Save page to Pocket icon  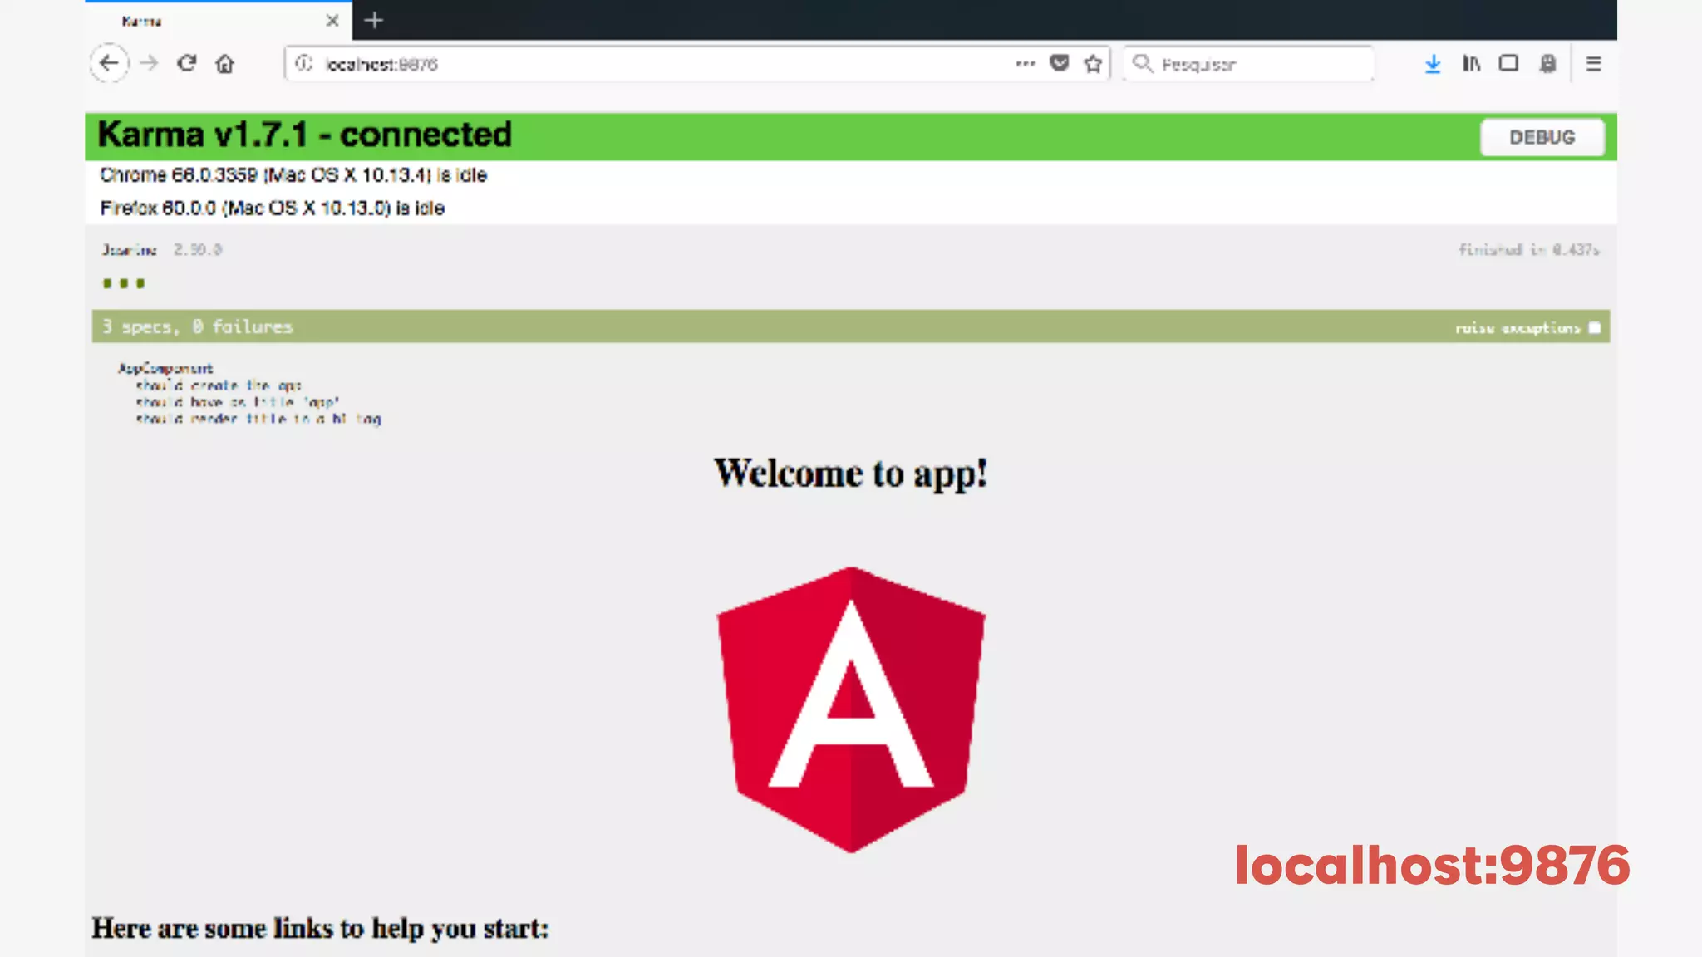[x=1060, y=63]
